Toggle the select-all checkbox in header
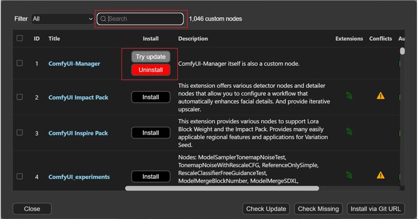The image size is (418, 219). 20,38
